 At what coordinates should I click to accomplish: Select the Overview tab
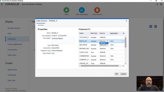click(x=41, y=25)
